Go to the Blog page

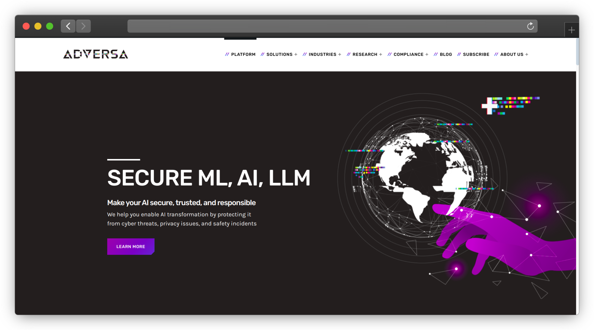[x=446, y=54]
